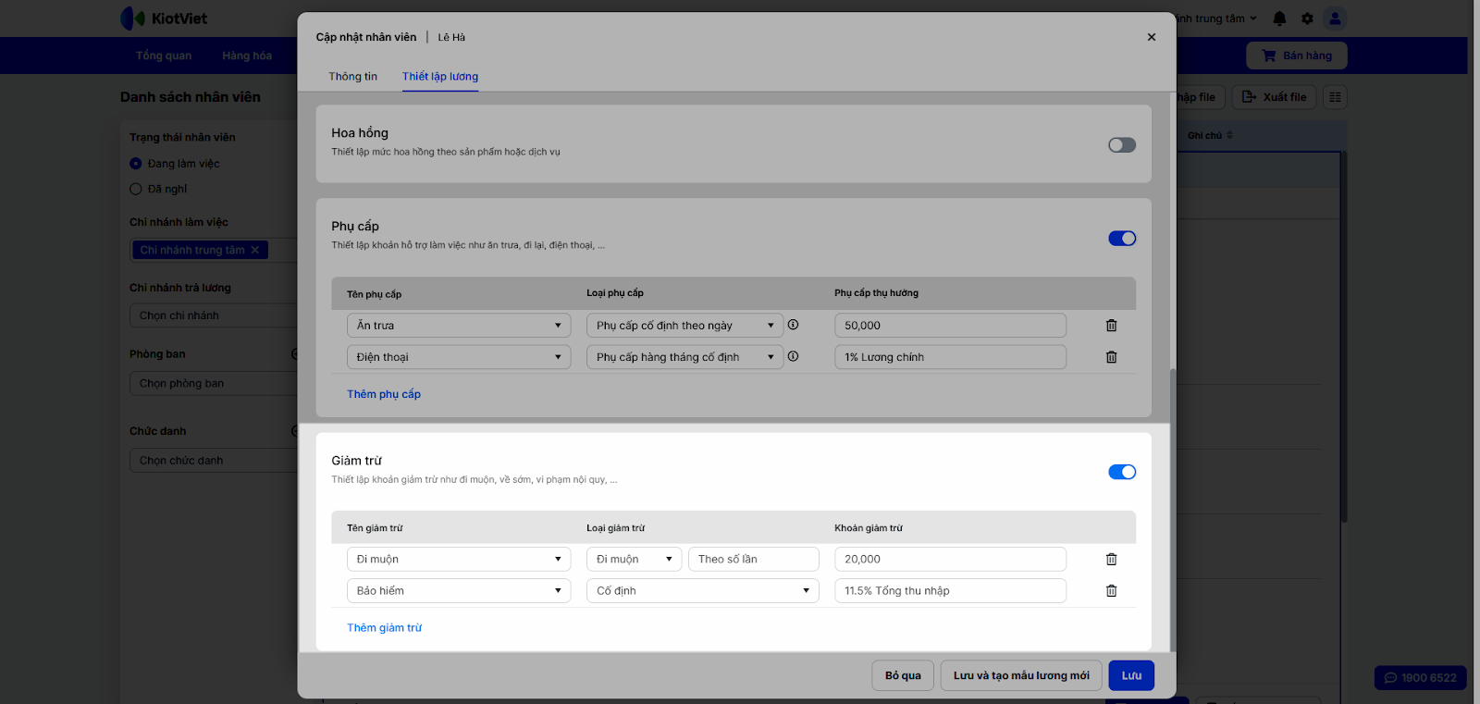Delete the Đi muộn deduction row
The image size is (1480, 704).
point(1111,560)
